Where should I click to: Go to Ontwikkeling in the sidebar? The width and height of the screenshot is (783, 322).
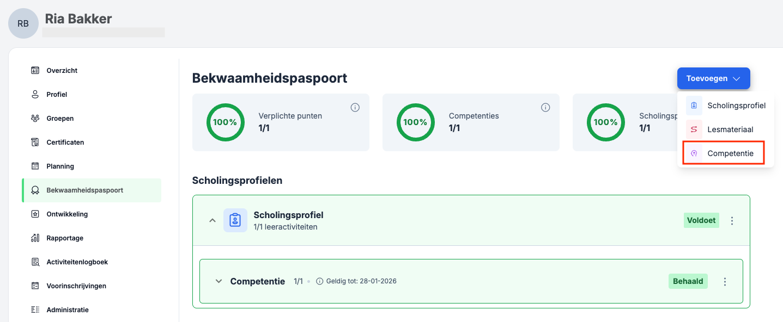pyautogui.click(x=67, y=214)
